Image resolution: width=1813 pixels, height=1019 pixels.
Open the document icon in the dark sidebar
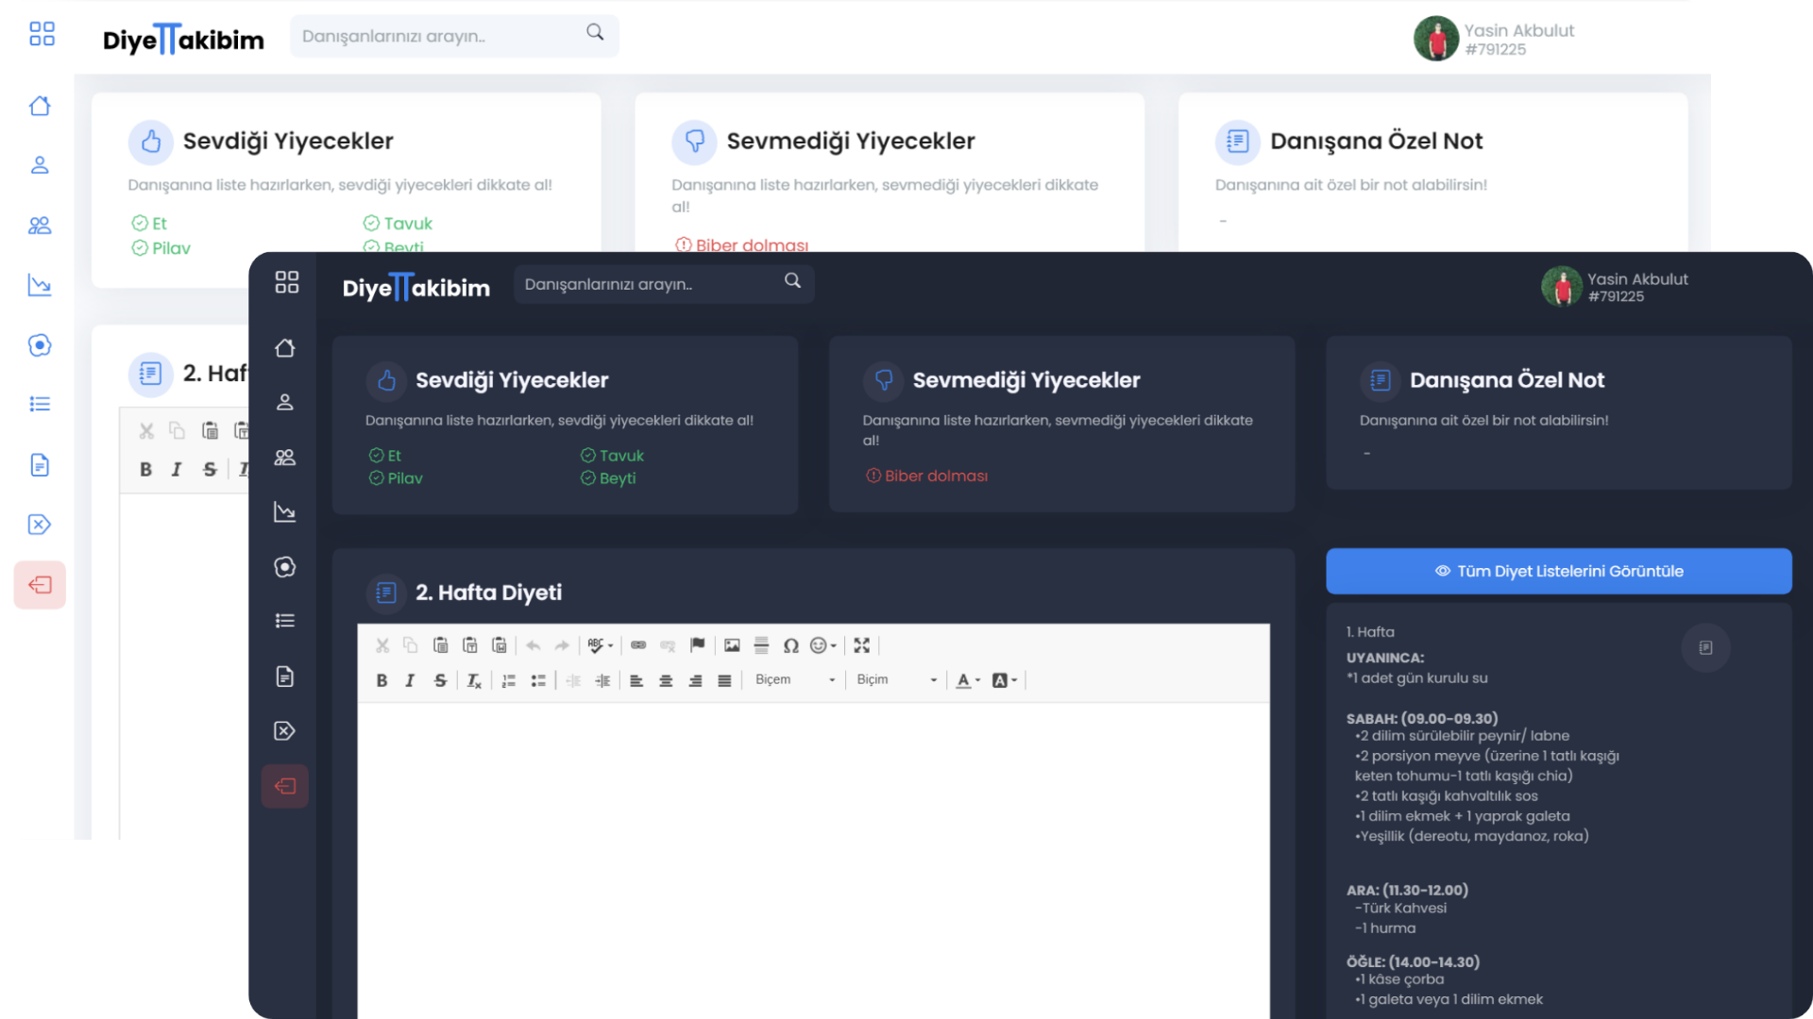pos(284,677)
